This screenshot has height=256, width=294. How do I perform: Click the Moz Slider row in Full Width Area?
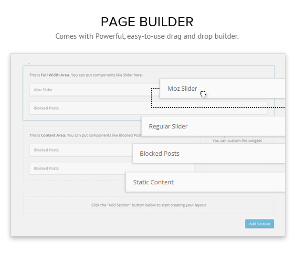coord(94,90)
